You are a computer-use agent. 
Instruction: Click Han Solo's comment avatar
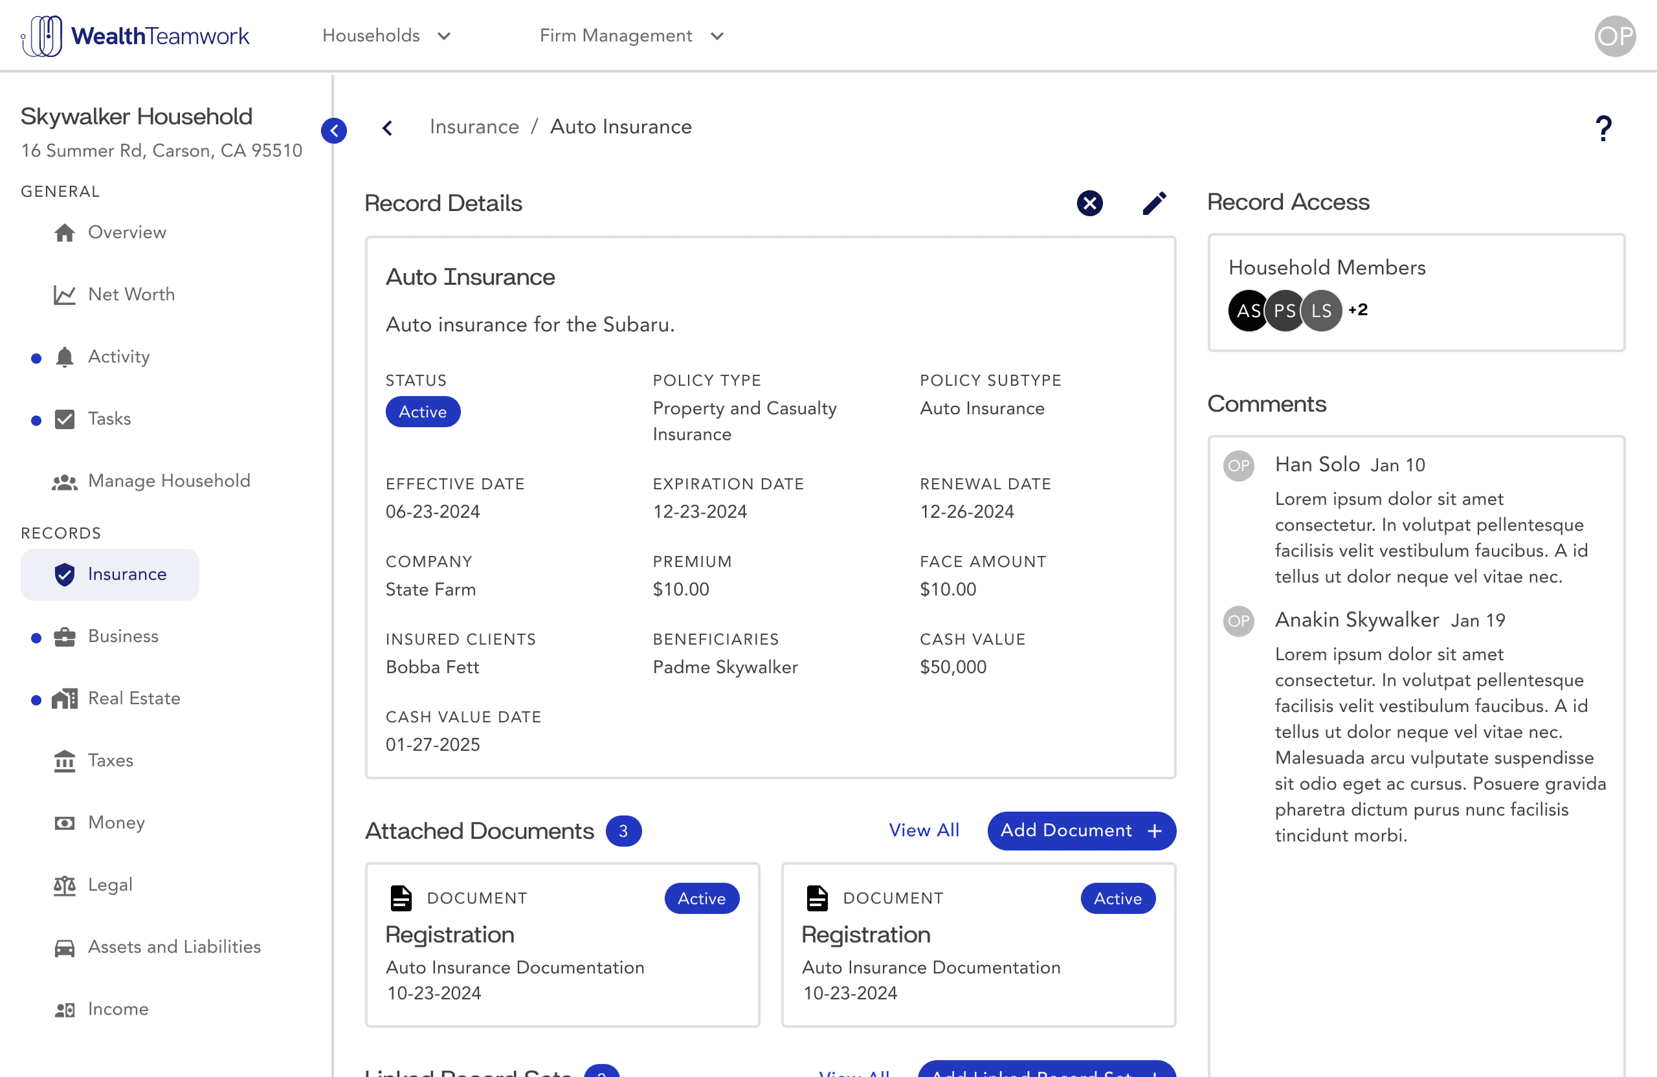(x=1239, y=466)
